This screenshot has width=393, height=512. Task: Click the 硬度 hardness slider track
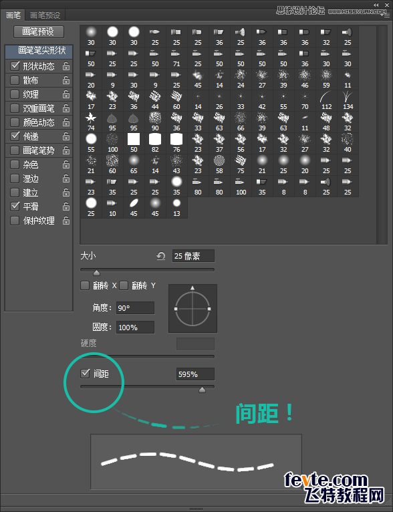tap(148, 356)
